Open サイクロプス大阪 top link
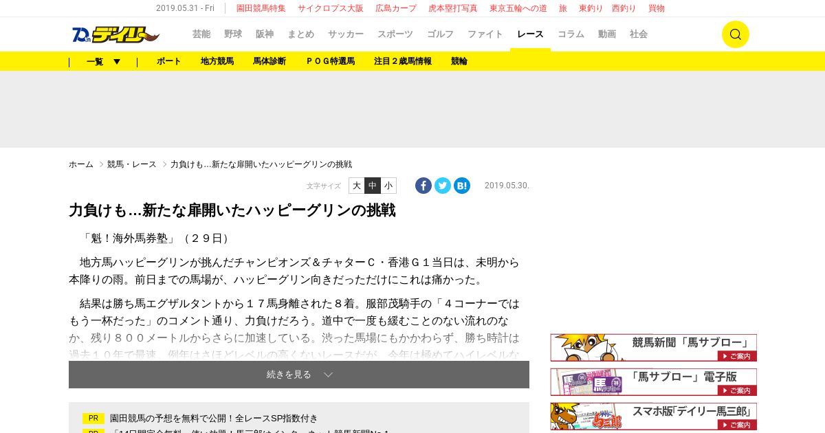The image size is (825, 433). pyautogui.click(x=331, y=8)
